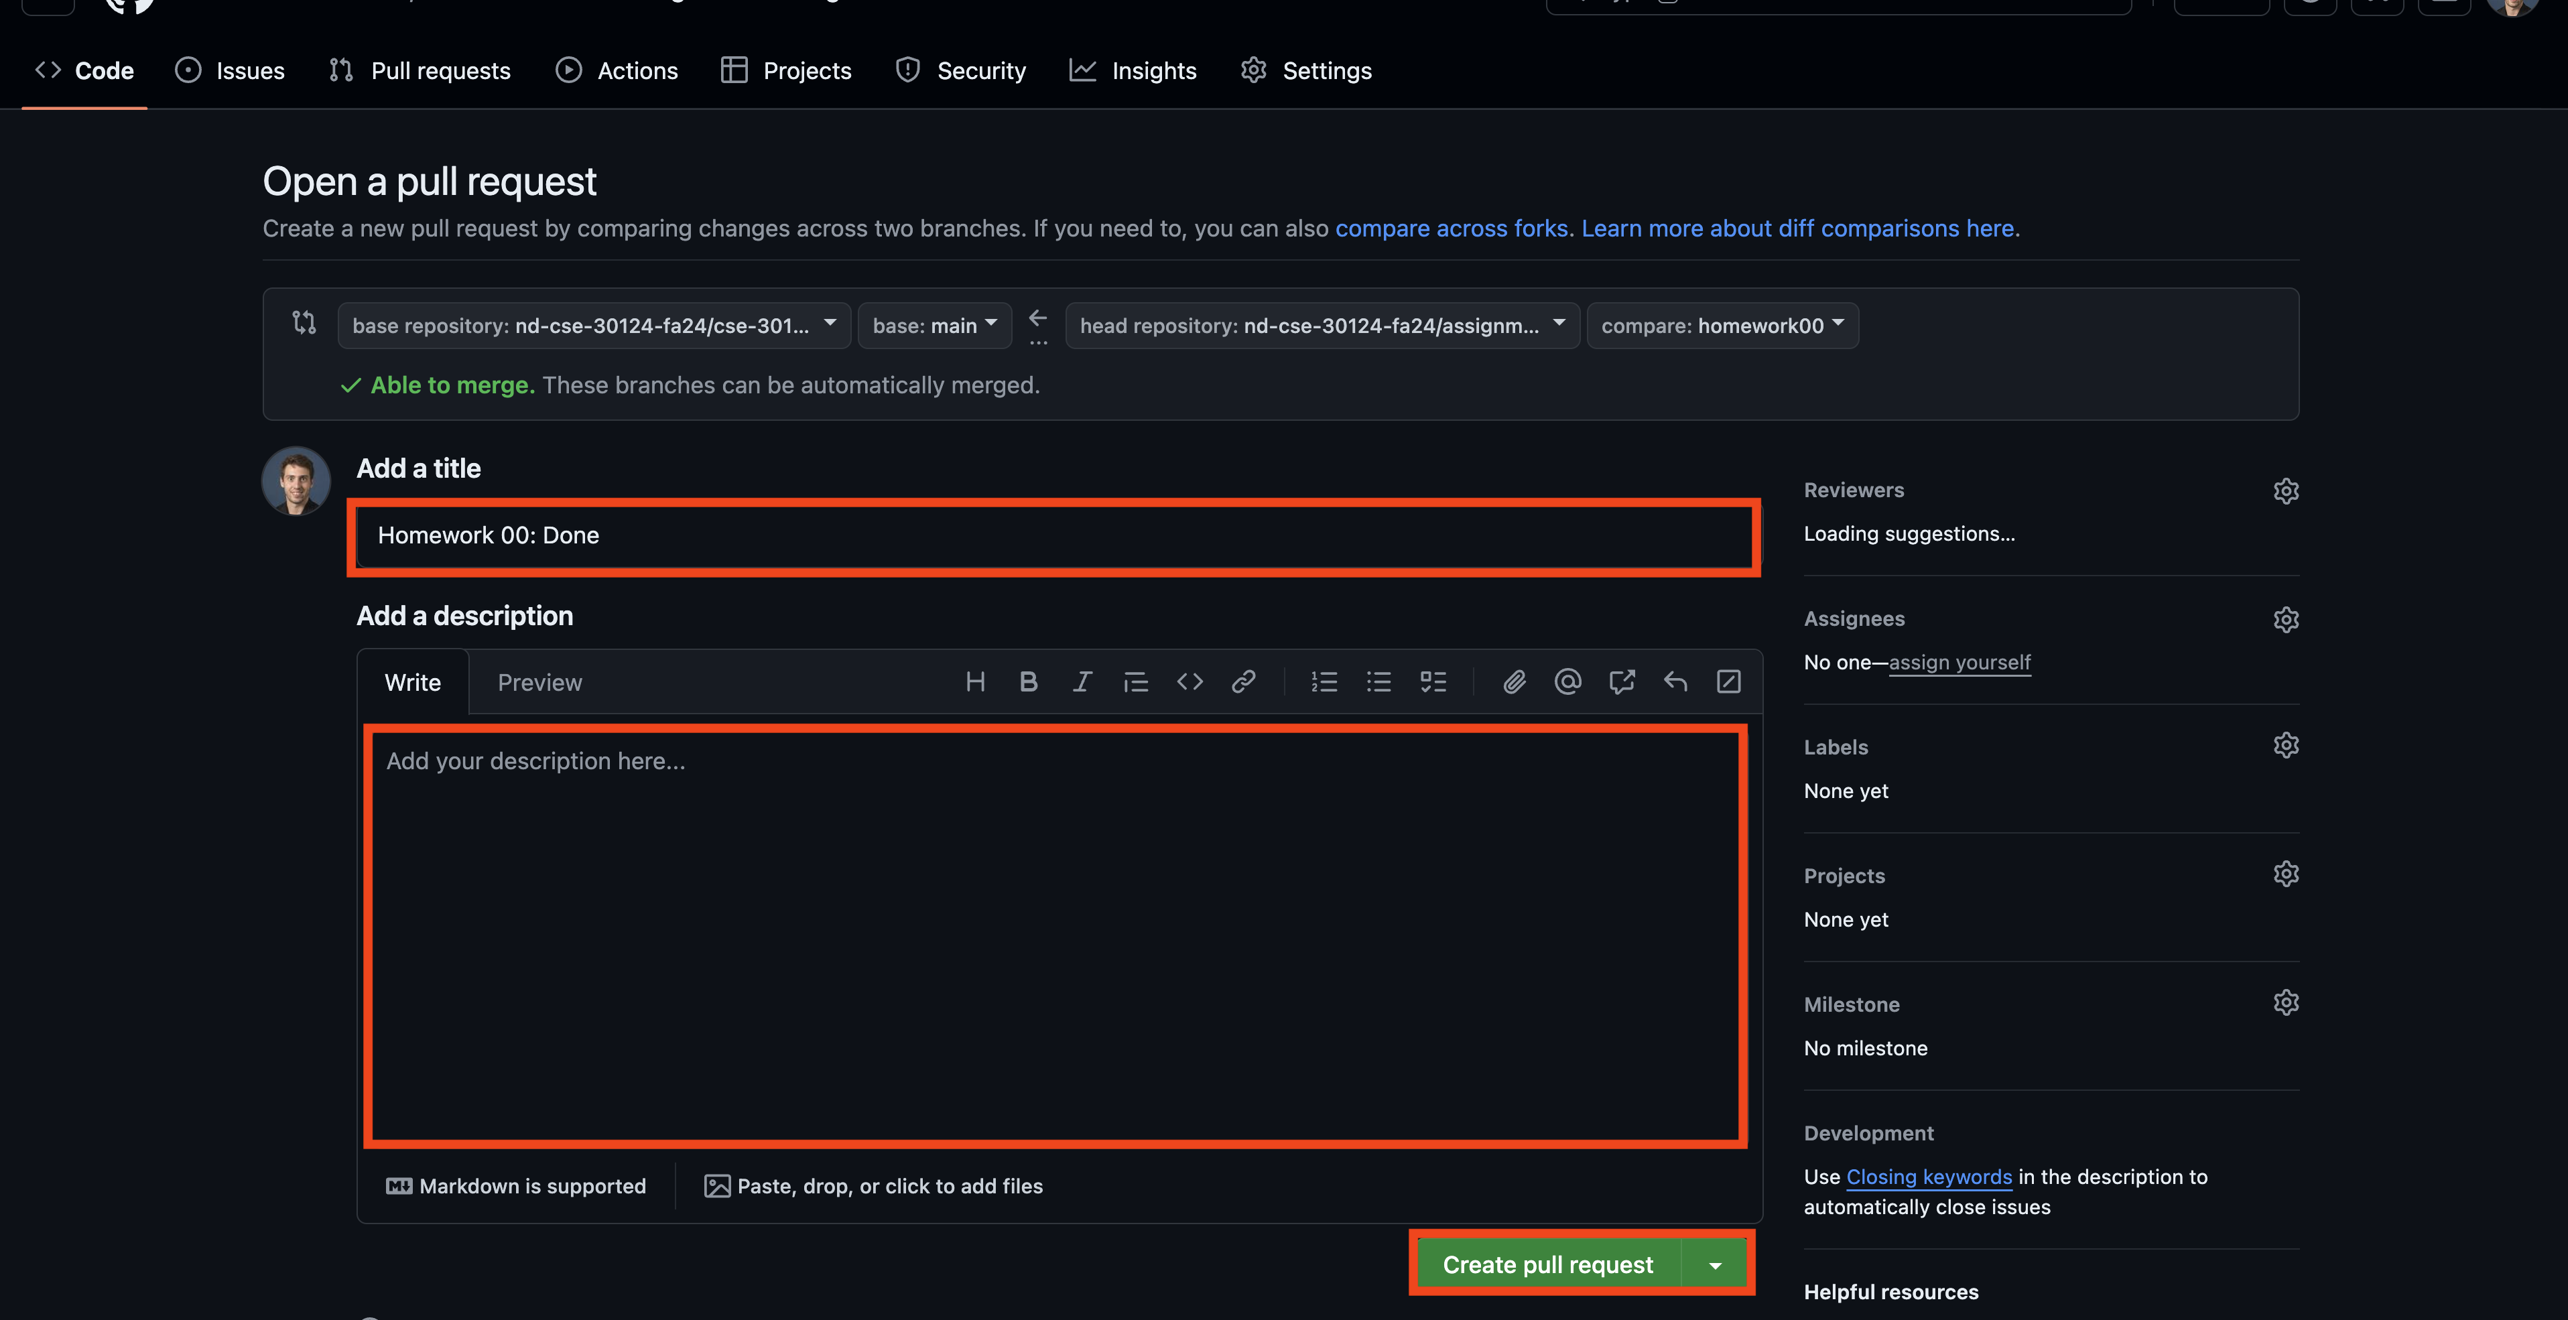Open the base: main branch dropdown
The height and width of the screenshot is (1320, 2568).
[934, 325]
